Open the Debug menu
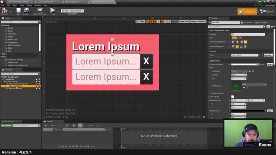 (x=29, y=5)
